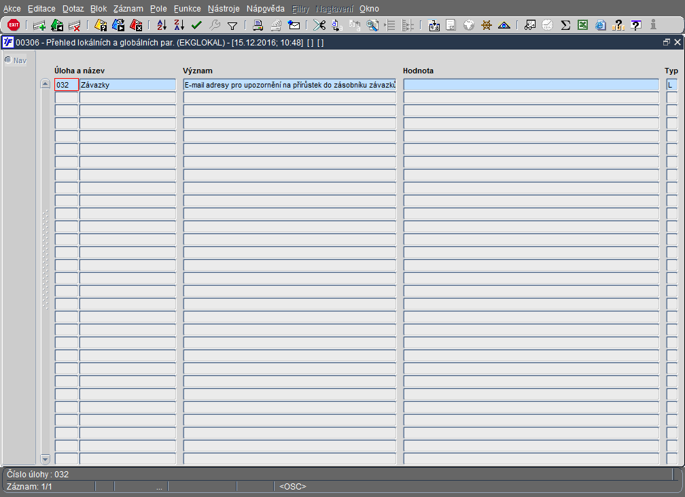Screen dimensions: 685x497
Task: Sort ascending with the A-Z icon
Action: tap(162, 25)
